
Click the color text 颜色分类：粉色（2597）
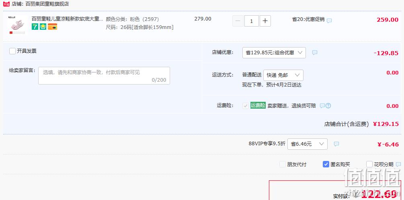coord(132,19)
